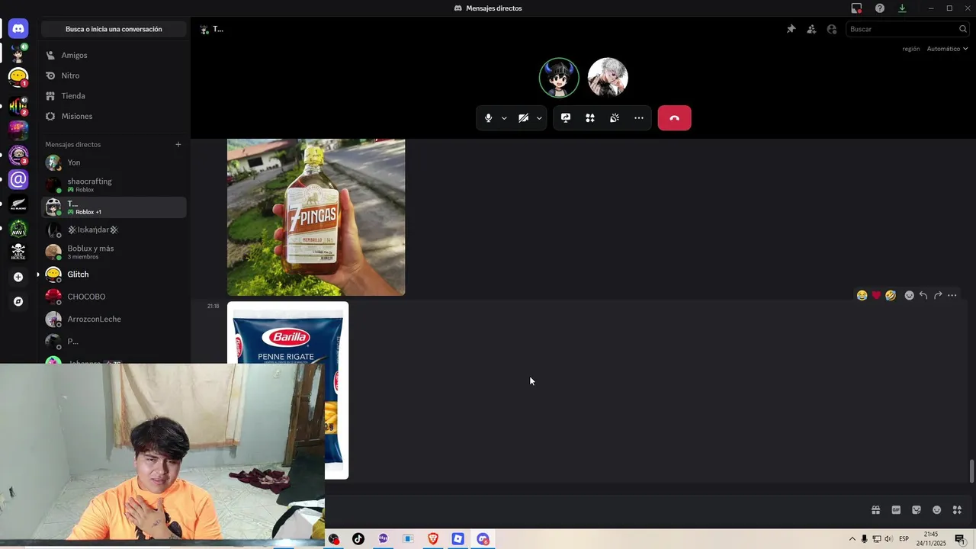Open Roblox in taskbar
Image resolution: width=976 pixels, height=549 pixels.
pyautogui.click(x=457, y=539)
